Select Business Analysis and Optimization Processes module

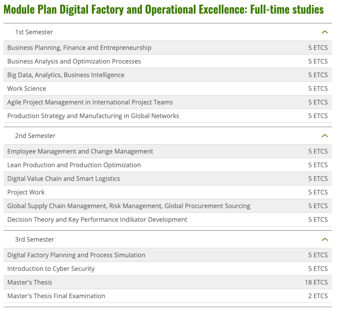[x=168, y=61]
